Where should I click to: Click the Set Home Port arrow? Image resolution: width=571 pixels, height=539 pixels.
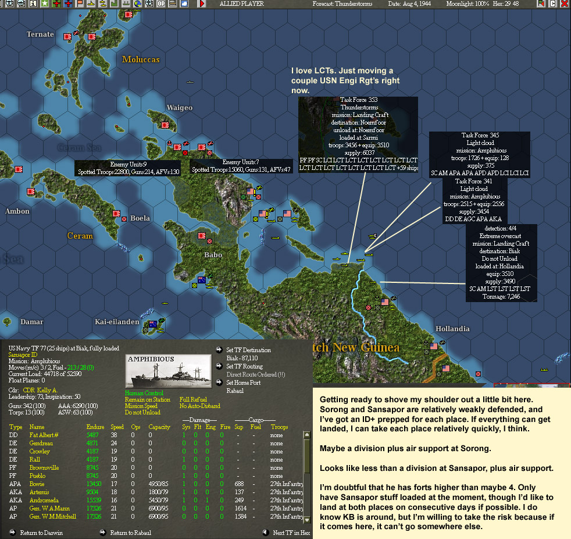[x=219, y=382]
